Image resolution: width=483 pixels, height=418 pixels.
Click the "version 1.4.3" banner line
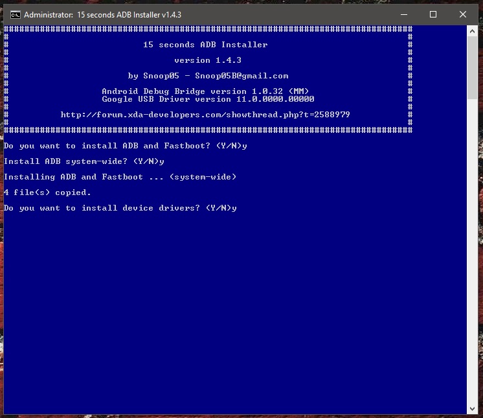click(205, 60)
